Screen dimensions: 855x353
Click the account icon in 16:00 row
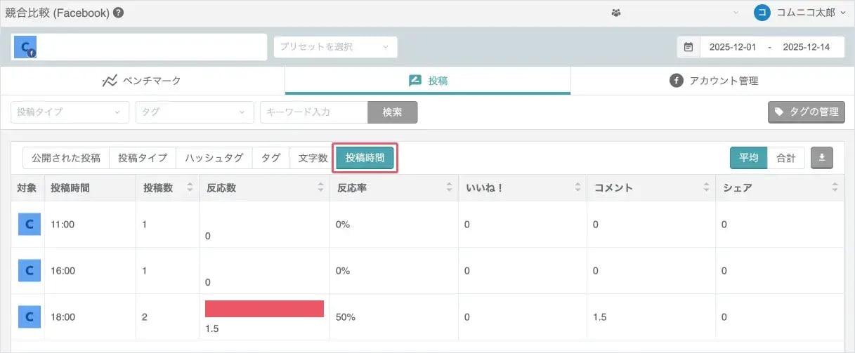(29, 270)
